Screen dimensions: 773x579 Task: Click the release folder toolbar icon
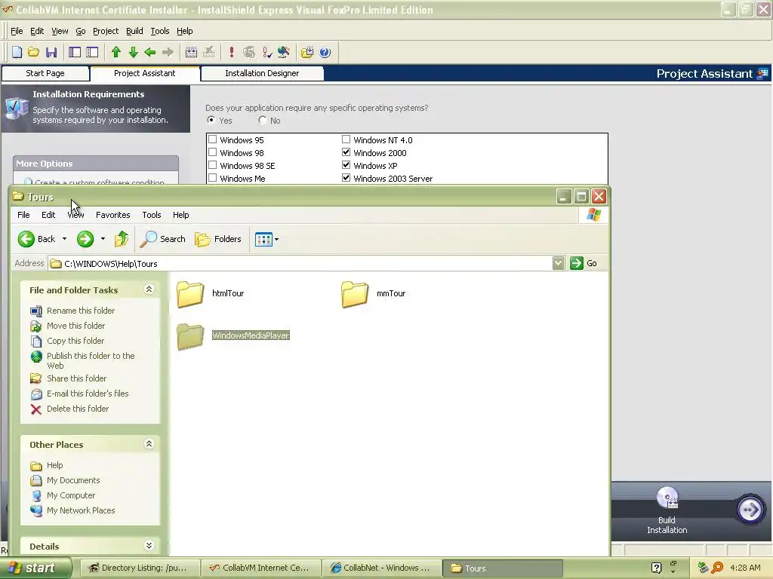click(306, 52)
